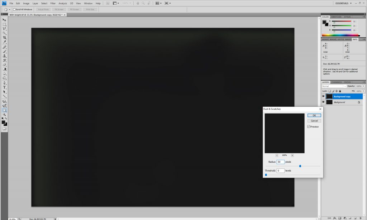The image size is (367, 220).
Task: Confirm Dust & Scratches with OK
Action: (x=314, y=115)
